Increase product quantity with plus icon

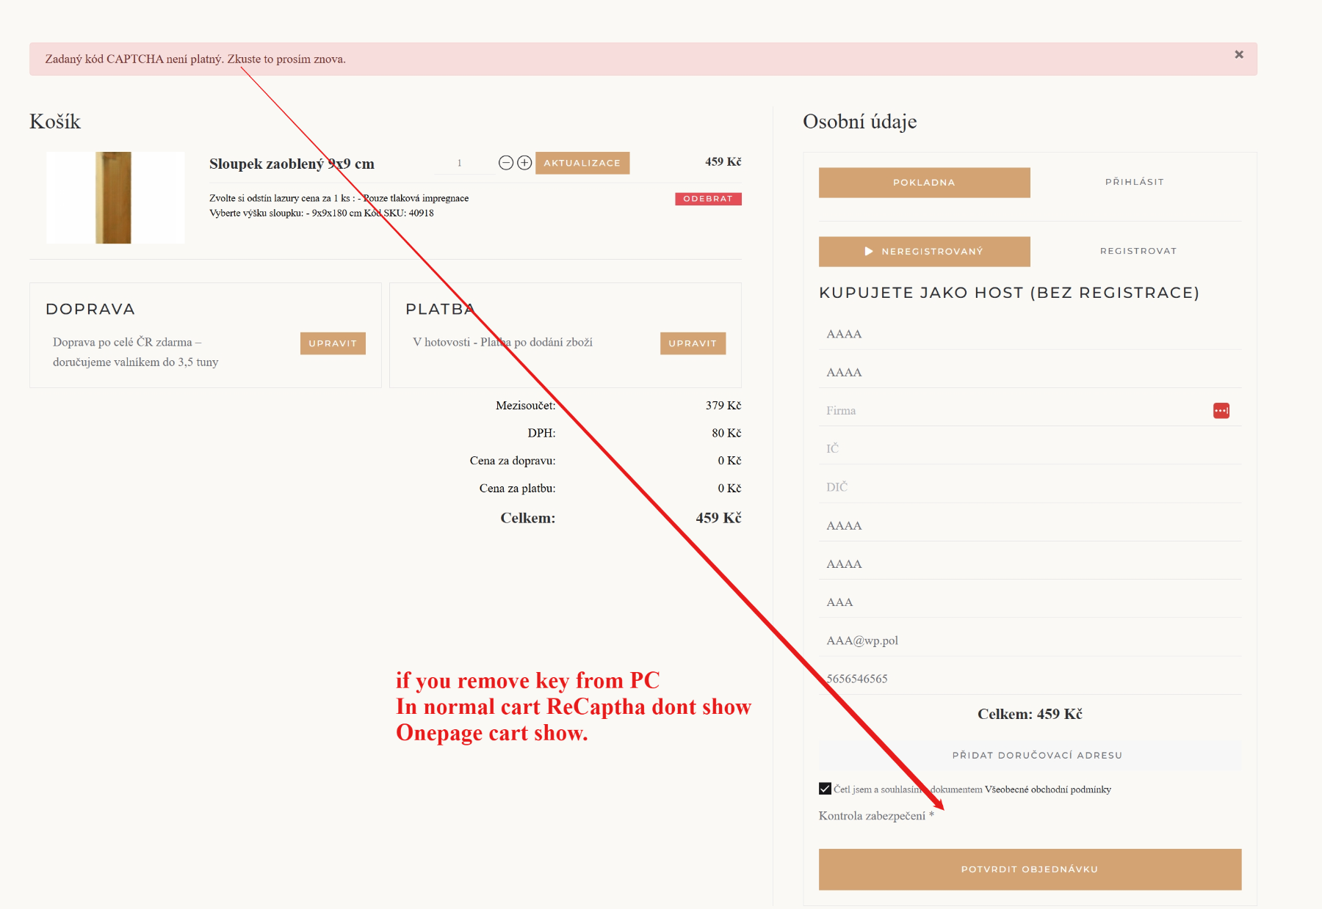pyautogui.click(x=524, y=163)
